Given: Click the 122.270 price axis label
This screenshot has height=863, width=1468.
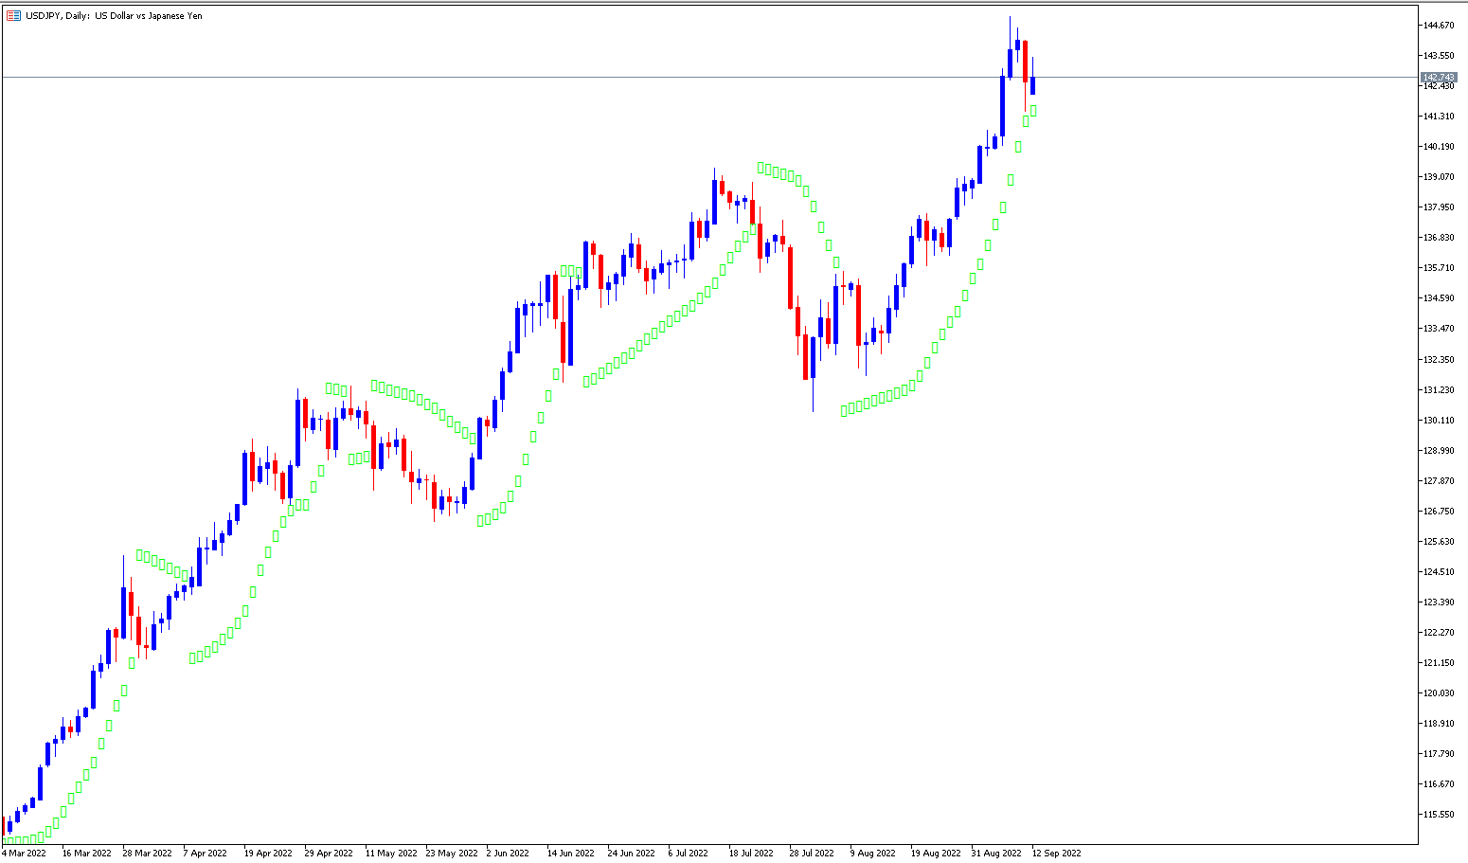Looking at the screenshot, I should tap(1439, 632).
